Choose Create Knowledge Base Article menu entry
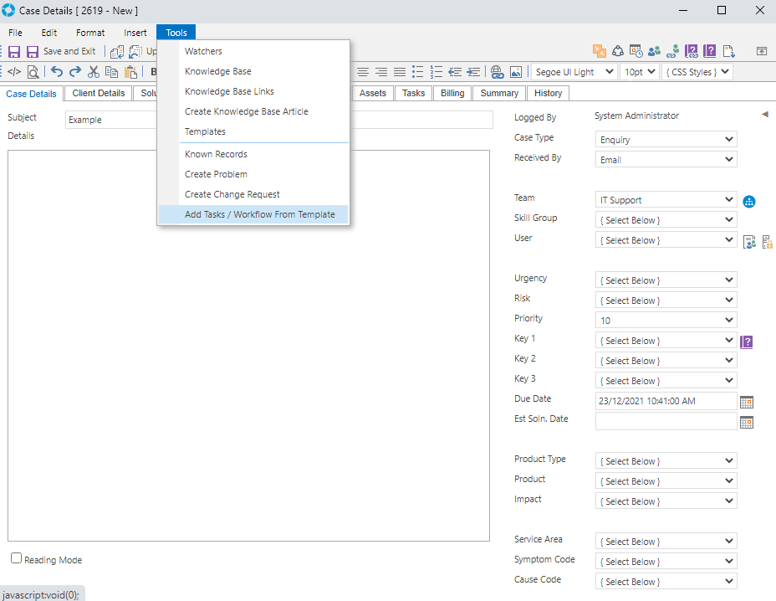Viewport: 776px width, 601px height. pos(246,111)
